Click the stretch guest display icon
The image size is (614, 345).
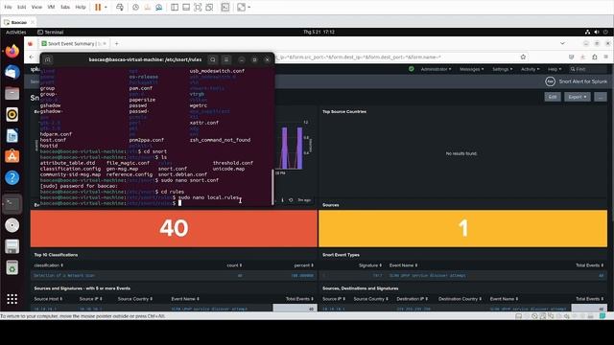point(241,7)
